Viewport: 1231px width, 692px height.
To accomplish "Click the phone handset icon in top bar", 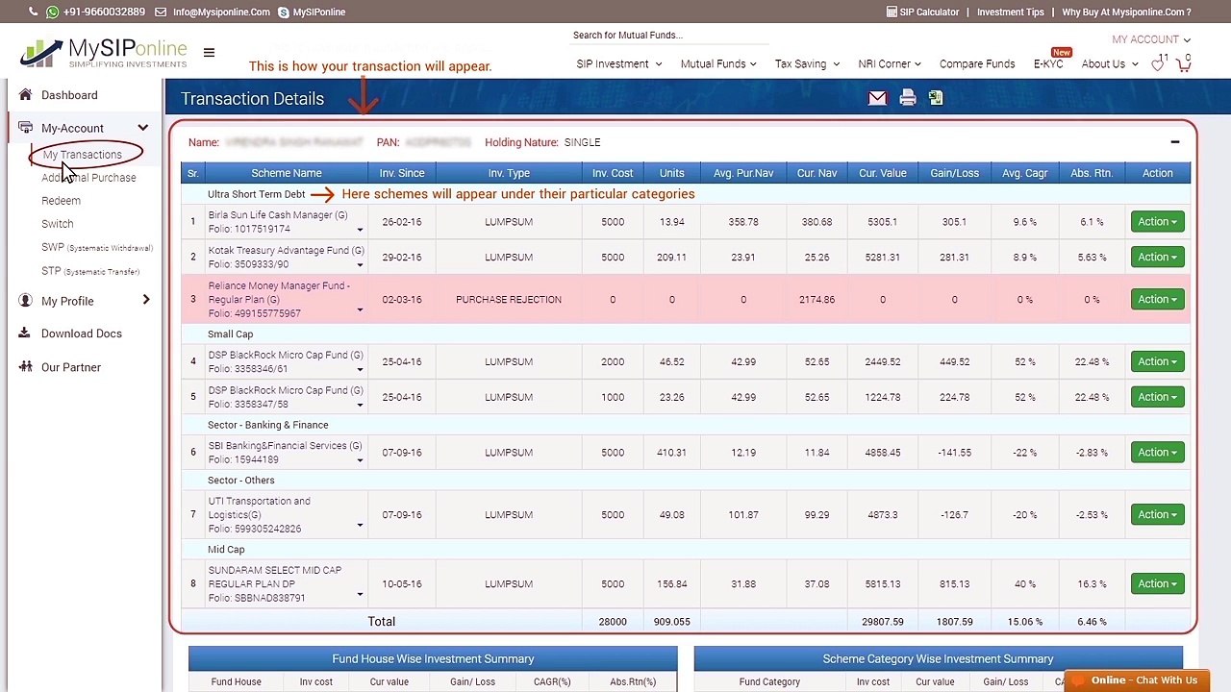I will pyautogui.click(x=34, y=12).
